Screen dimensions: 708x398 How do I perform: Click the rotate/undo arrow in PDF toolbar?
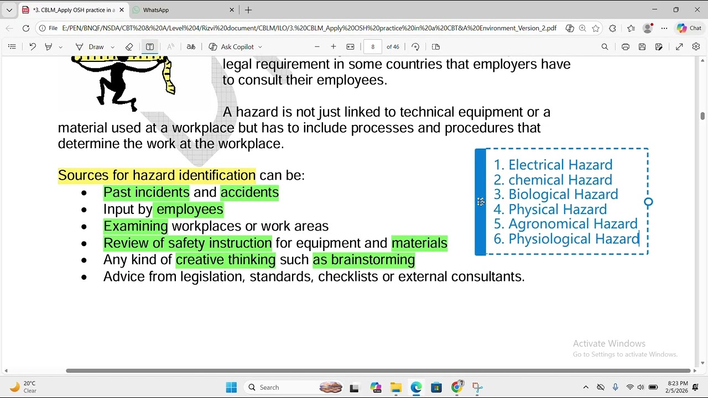click(33, 47)
